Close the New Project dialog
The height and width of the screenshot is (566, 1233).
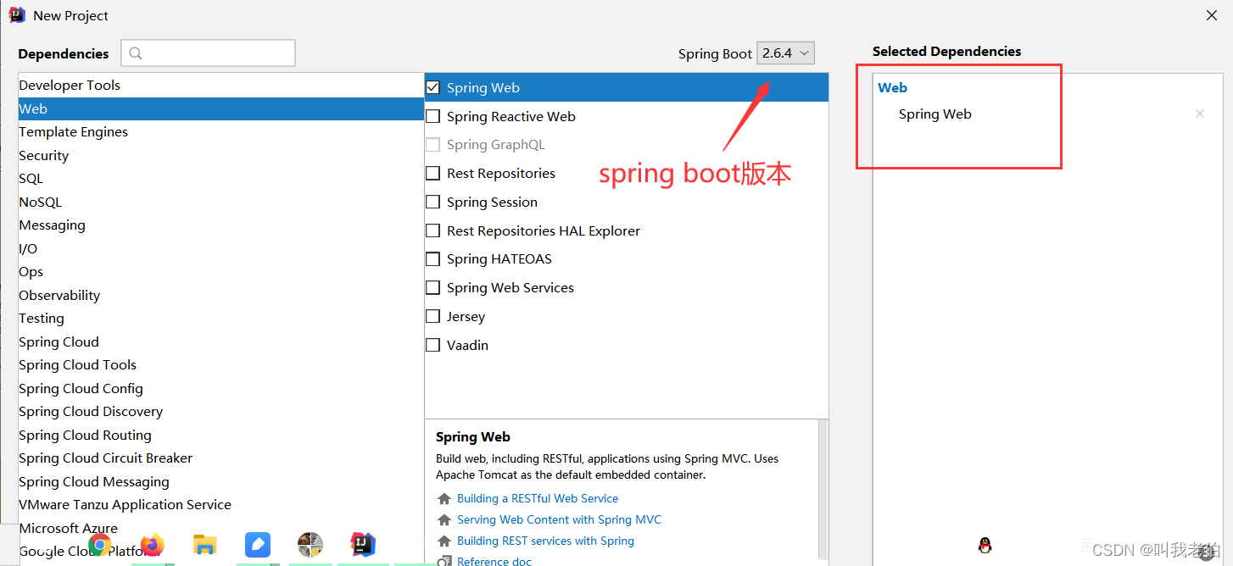1213,15
